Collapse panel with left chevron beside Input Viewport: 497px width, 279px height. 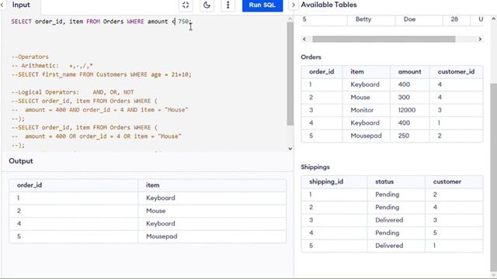pos(2,5)
